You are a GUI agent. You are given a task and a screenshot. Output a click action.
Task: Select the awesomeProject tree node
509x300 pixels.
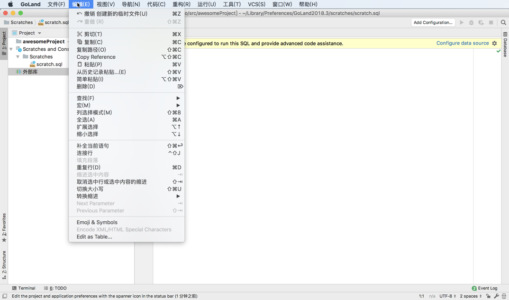pos(44,42)
